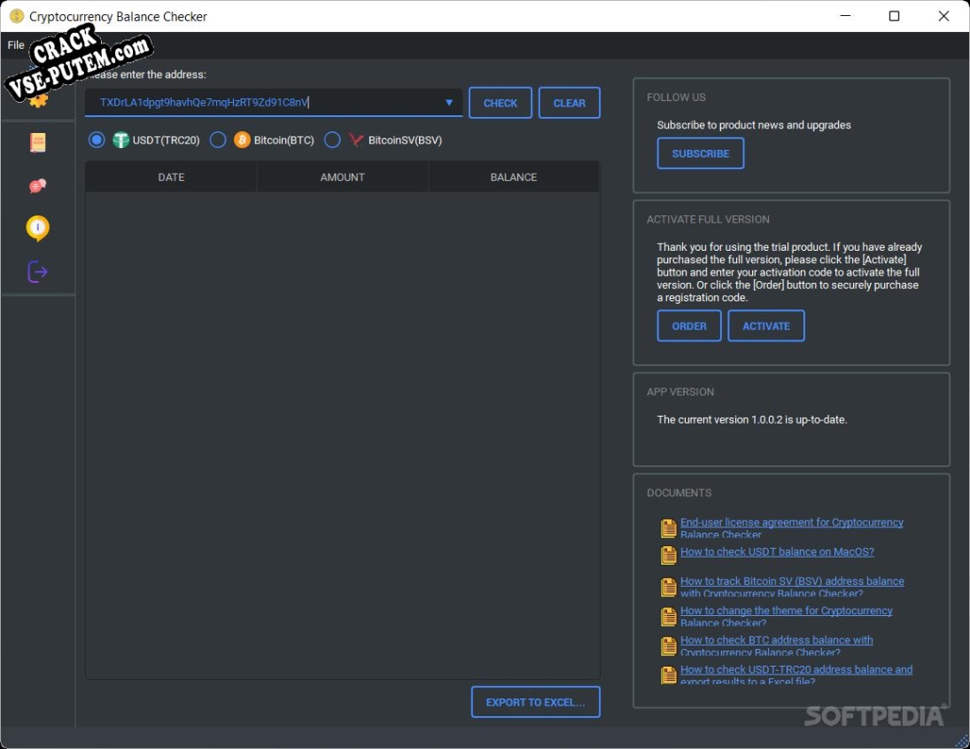Select the USDT(TRC20) radio button
Screen dimensions: 970x749
(97, 140)
